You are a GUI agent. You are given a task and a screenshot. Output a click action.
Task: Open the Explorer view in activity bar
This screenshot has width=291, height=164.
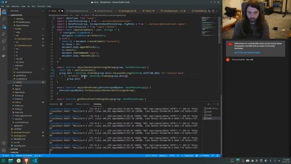[4, 12]
